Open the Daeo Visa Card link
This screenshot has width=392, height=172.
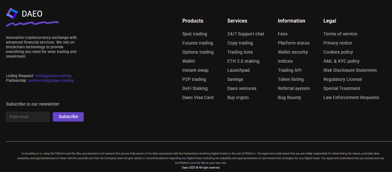click(x=198, y=97)
